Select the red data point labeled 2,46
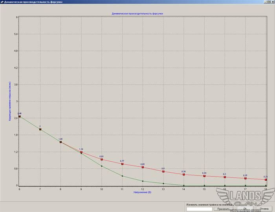Image resolution: width=275 pixels, height=212 pixels. (20, 116)
